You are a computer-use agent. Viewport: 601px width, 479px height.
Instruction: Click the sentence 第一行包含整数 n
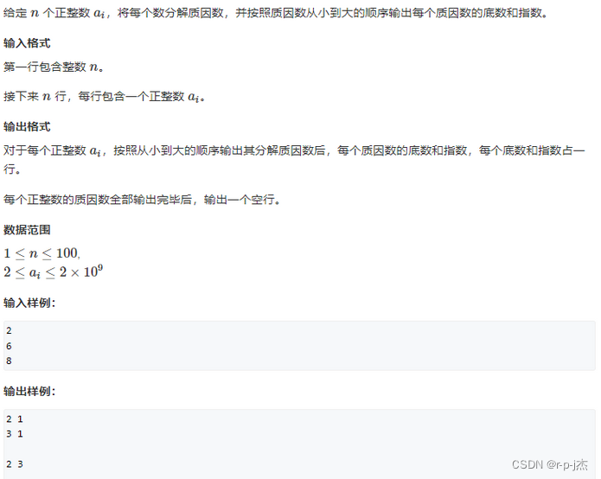tap(54, 67)
